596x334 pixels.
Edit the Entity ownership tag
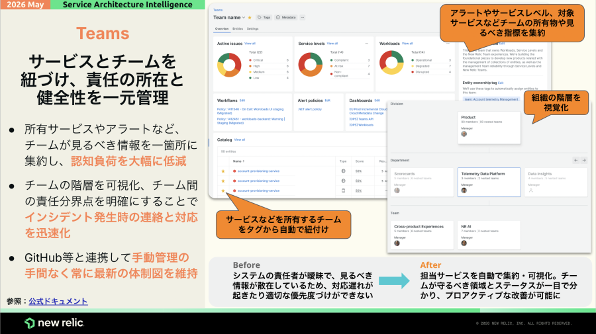pos(501,83)
